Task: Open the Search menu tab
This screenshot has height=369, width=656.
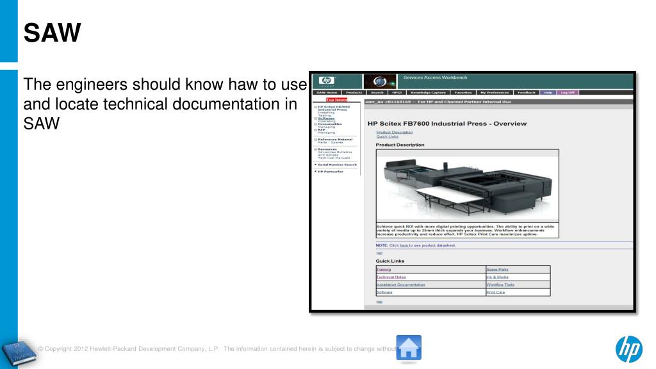Action: [x=377, y=92]
